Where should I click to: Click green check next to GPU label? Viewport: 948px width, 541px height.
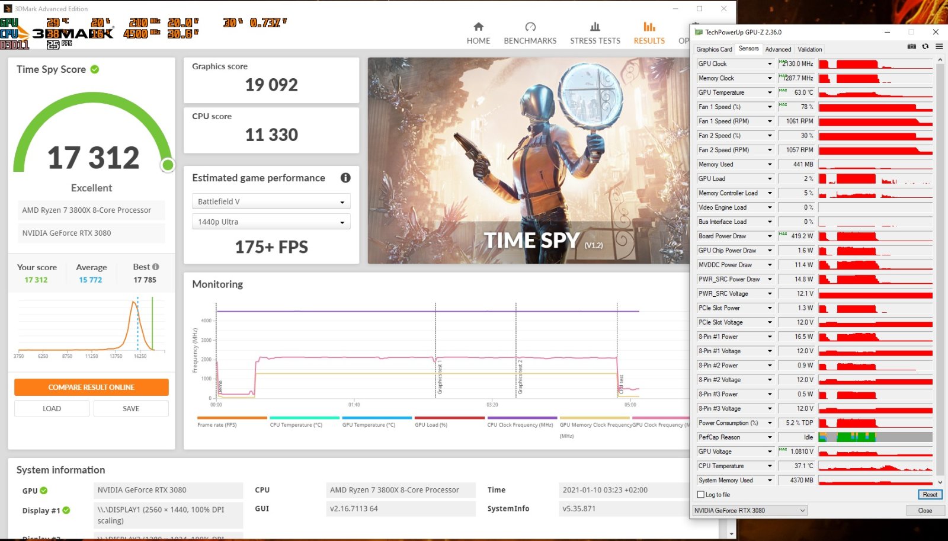44,491
